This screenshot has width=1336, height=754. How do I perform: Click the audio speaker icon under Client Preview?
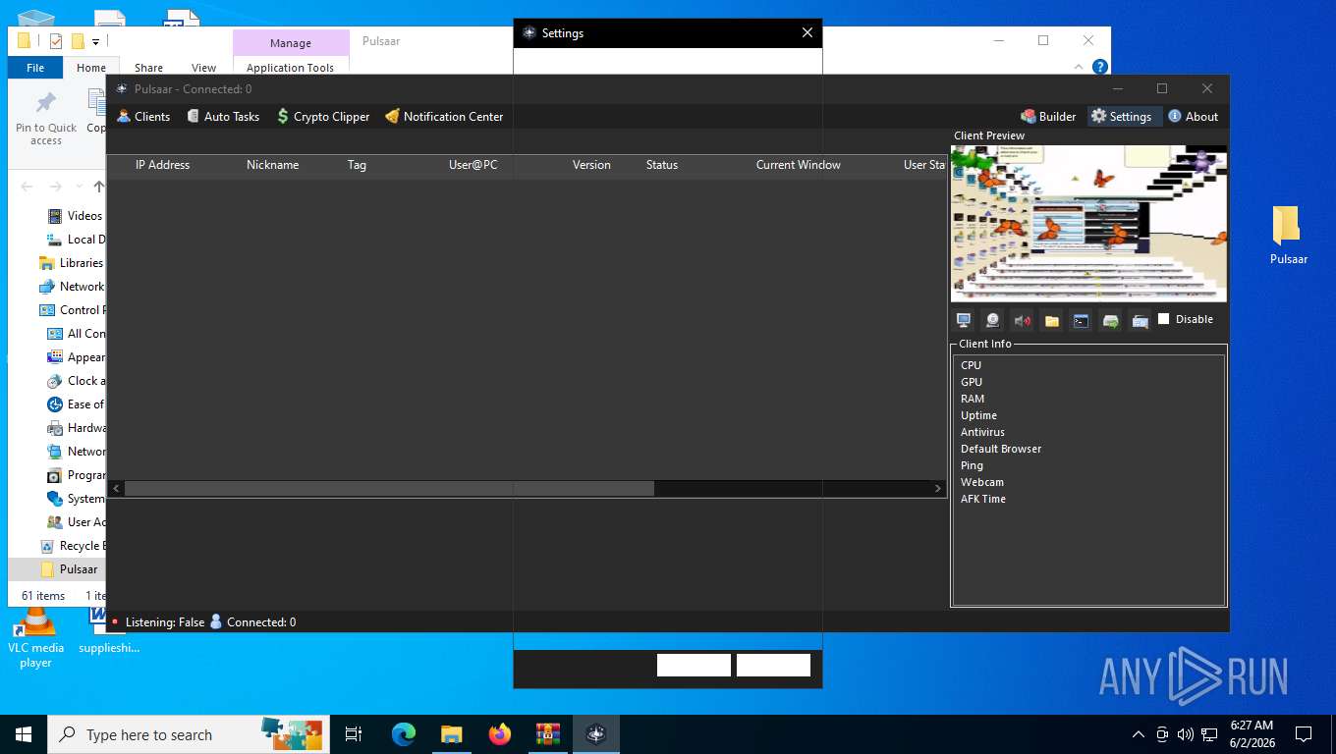point(1023,320)
